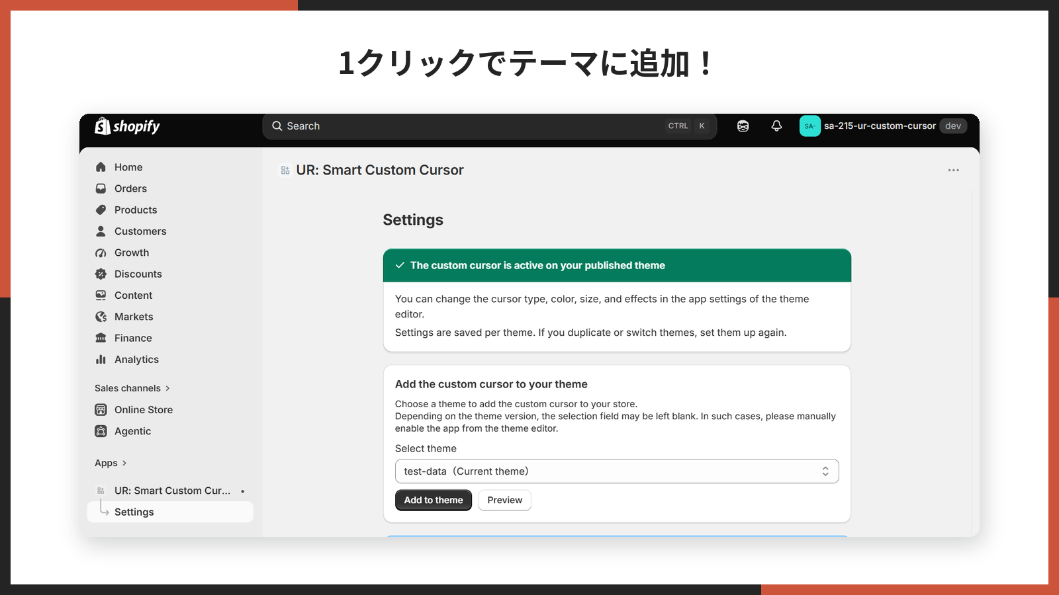Click the Shopify logo
This screenshot has width=1059, height=595.
coord(127,126)
